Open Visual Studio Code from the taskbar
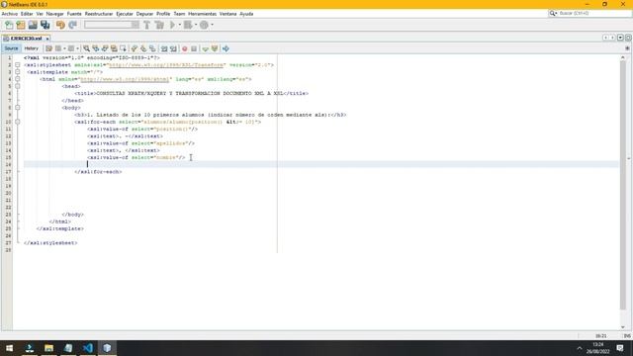Viewport: 633px width, 356px height. 88,348
